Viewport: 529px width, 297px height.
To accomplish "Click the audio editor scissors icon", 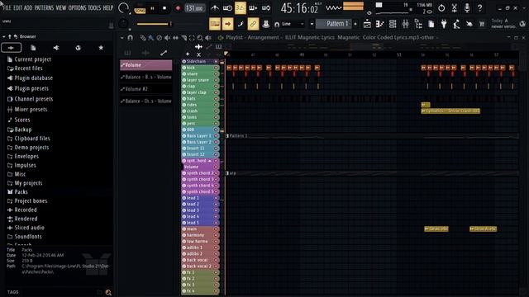I will (x=455, y=8).
